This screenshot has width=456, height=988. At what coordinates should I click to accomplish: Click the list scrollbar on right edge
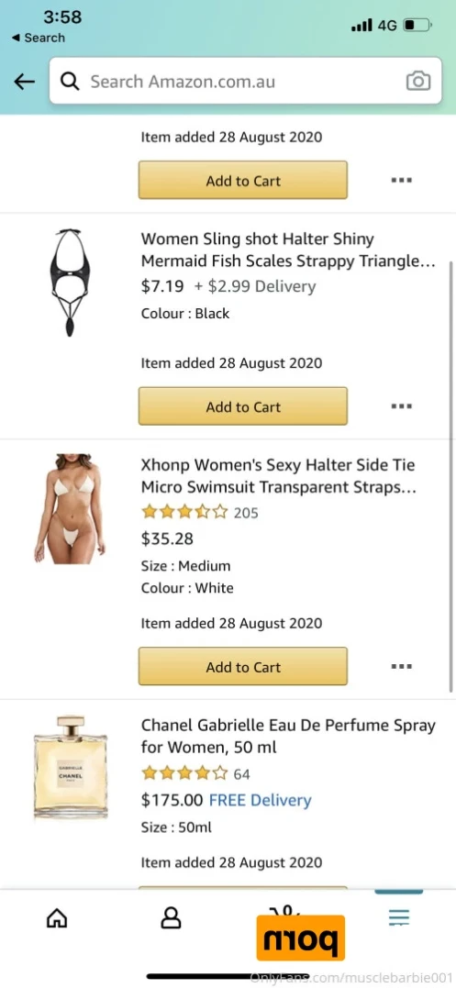(451, 477)
